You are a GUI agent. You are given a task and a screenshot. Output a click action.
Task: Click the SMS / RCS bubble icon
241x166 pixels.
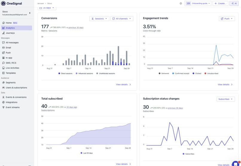3,63
